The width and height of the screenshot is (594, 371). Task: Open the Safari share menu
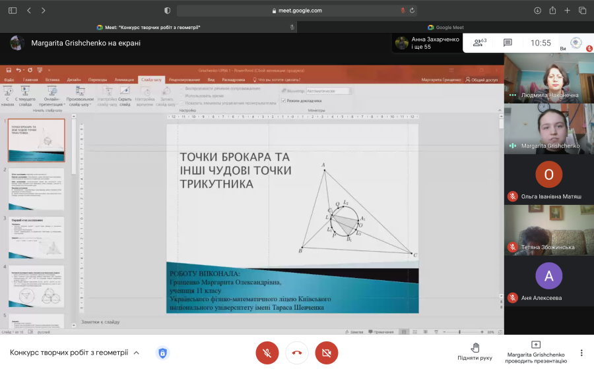click(552, 10)
